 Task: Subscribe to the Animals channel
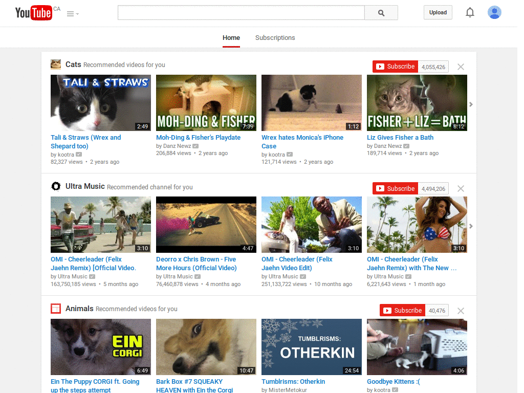click(x=402, y=311)
